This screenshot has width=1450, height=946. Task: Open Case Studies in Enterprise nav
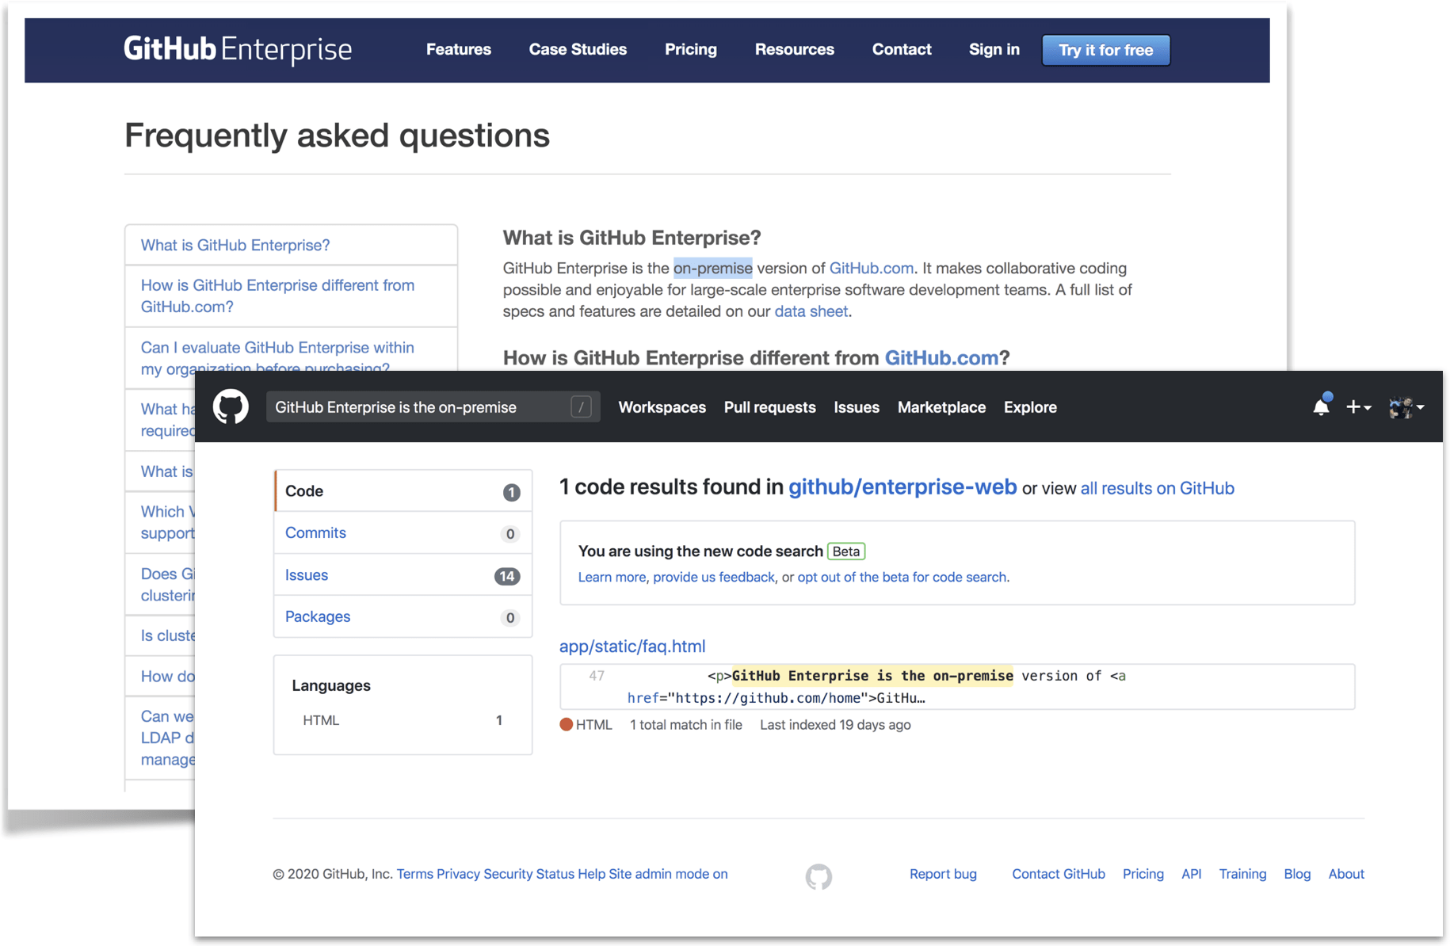point(578,49)
